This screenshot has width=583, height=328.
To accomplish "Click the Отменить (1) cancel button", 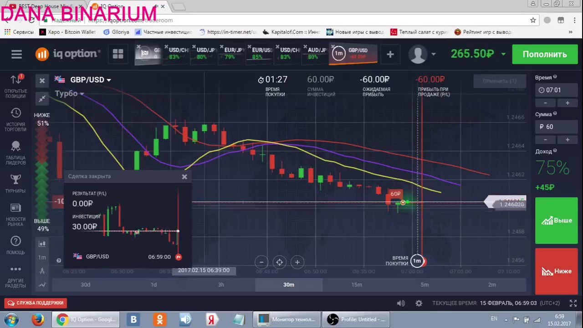I will [499, 81].
